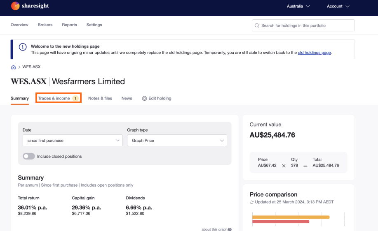Switch to Notes & files tab
Viewport: 378px width, 231px height.
coord(100,98)
